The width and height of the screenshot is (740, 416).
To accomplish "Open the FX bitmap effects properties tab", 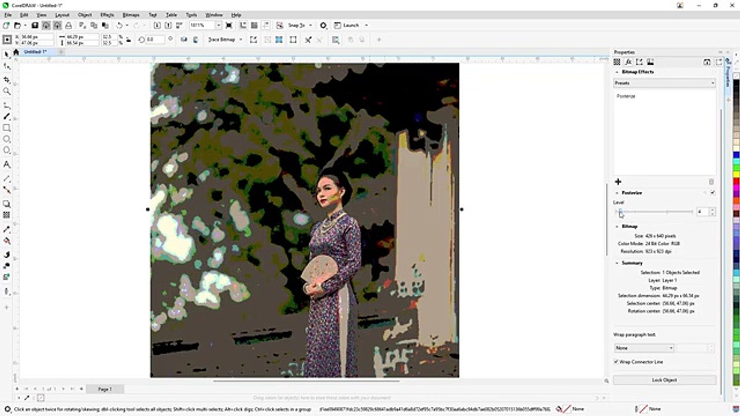I will (x=628, y=62).
